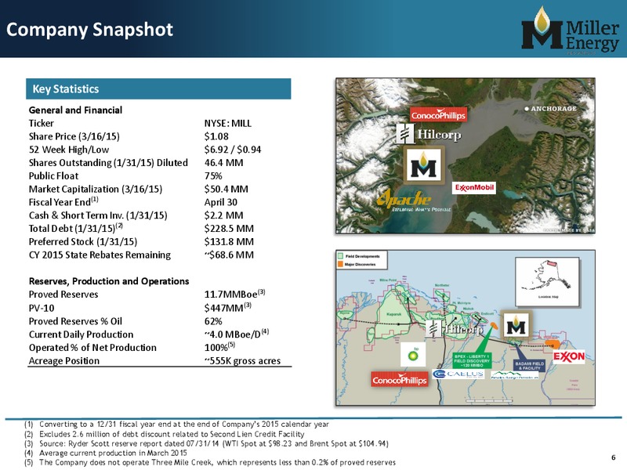The width and height of the screenshot is (627, 470).
Task: Click the Company Snapshot title
Action: click(x=89, y=30)
